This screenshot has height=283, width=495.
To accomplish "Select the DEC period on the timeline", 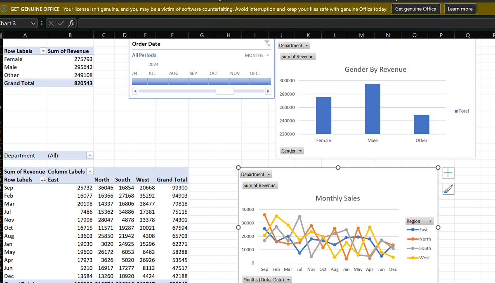I will 254,73.
